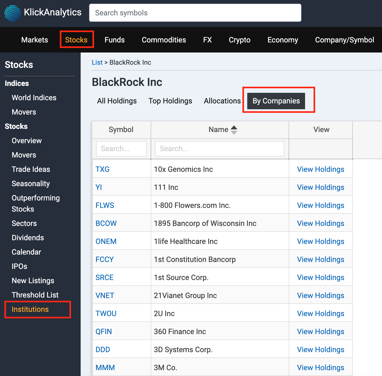Open the SRCE symbol link
Screen dimensions: 382x376
click(105, 277)
